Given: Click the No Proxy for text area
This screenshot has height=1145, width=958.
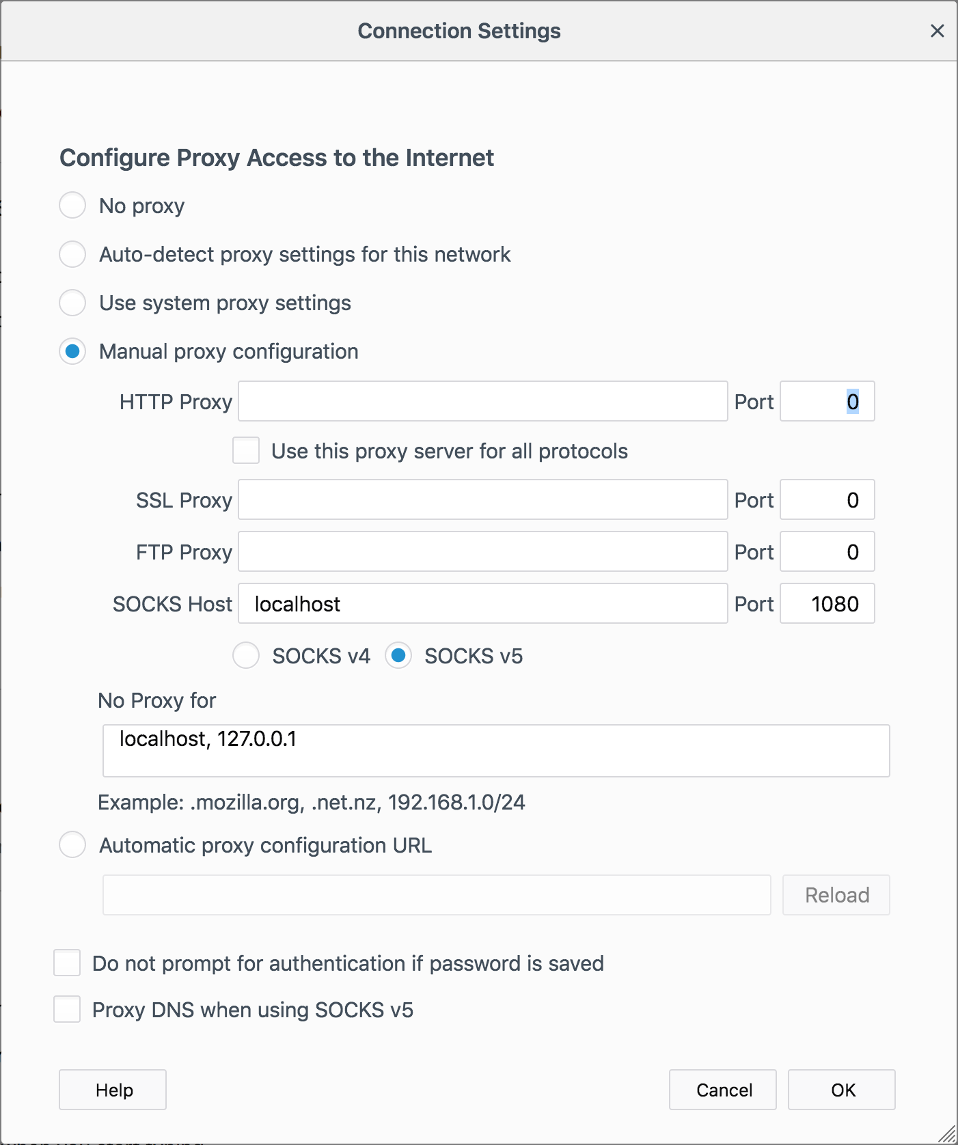Looking at the screenshot, I should pyautogui.click(x=496, y=751).
